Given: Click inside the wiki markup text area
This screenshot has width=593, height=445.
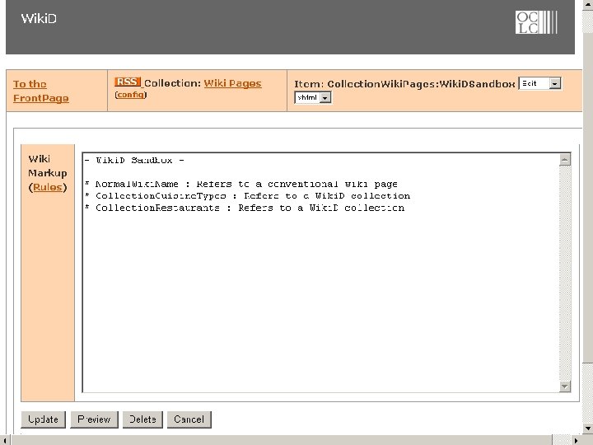Looking at the screenshot, I should [320, 273].
